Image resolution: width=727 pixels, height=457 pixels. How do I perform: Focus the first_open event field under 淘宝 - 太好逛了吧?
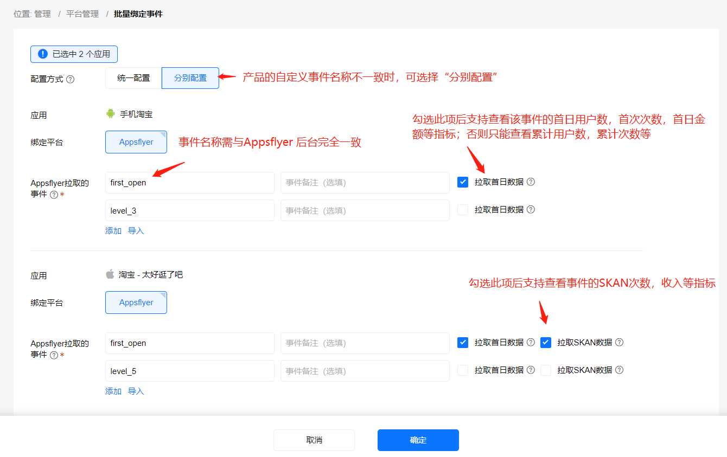(x=190, y=343)
